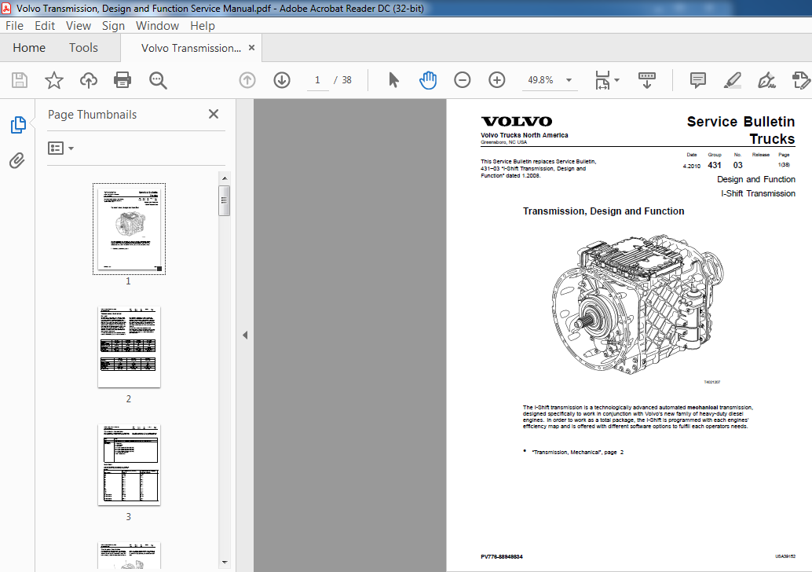Viewport: 812px width, 572px height.
Task: Open the Sign document pen tool
Action: [766, 80]
